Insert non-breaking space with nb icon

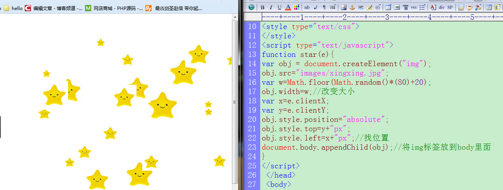(307, 7)
